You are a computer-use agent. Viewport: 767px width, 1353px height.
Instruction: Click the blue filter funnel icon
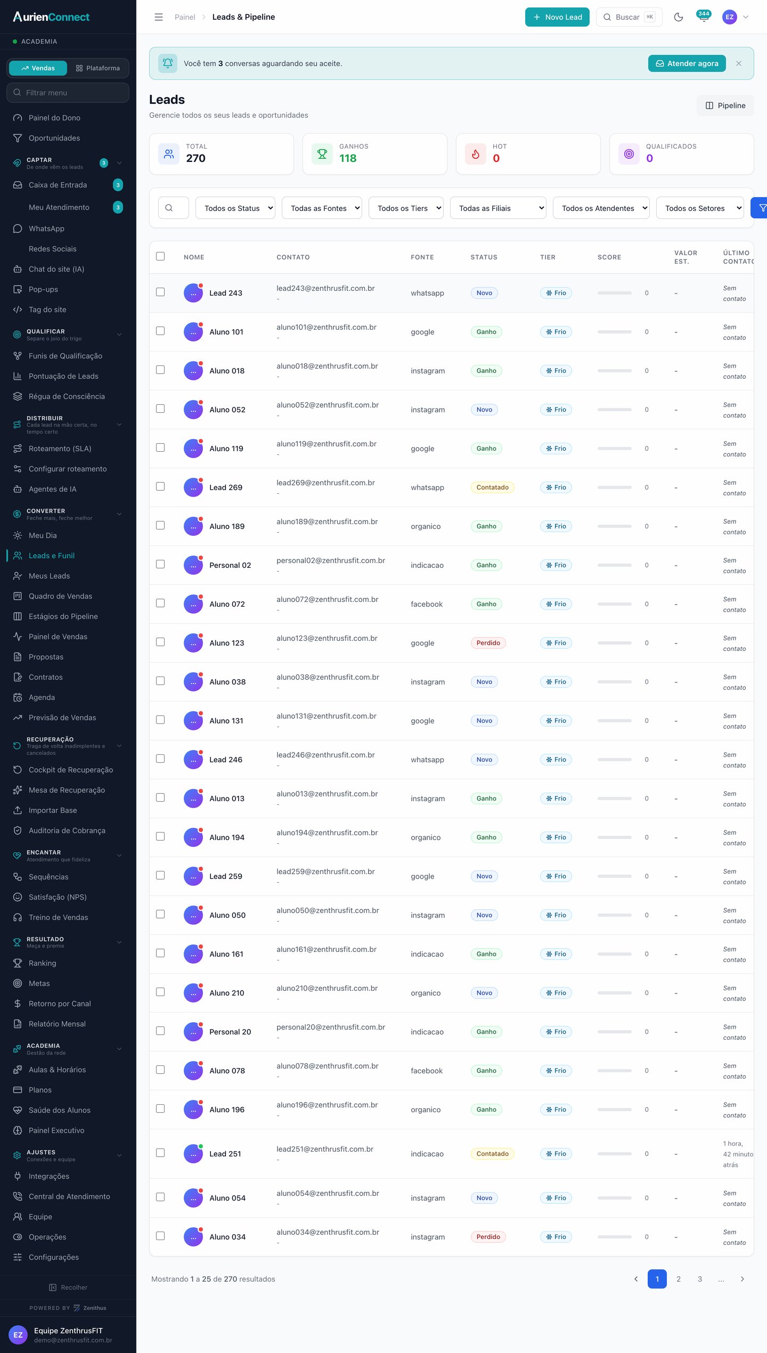point(761,208)
